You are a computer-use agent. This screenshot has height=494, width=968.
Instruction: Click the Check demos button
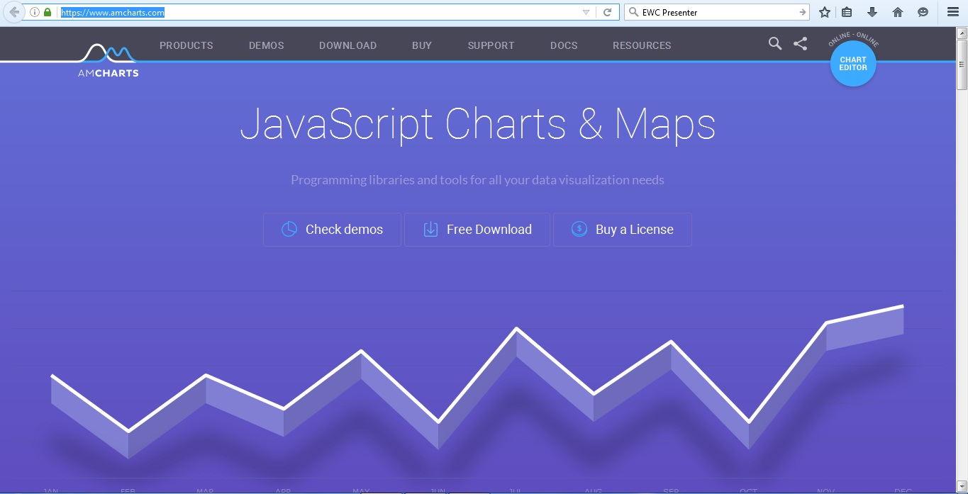point(332,230)
